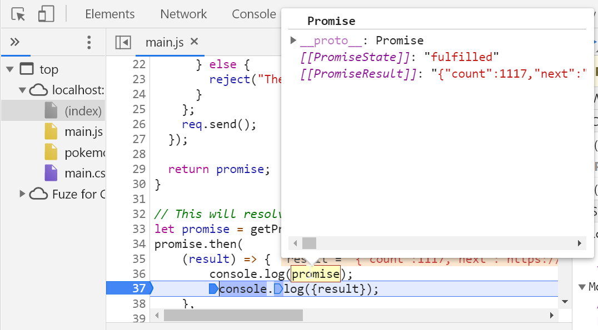Open the Network tab
Image resolution: width=598 pixels, height=330 pixels.
183,14
